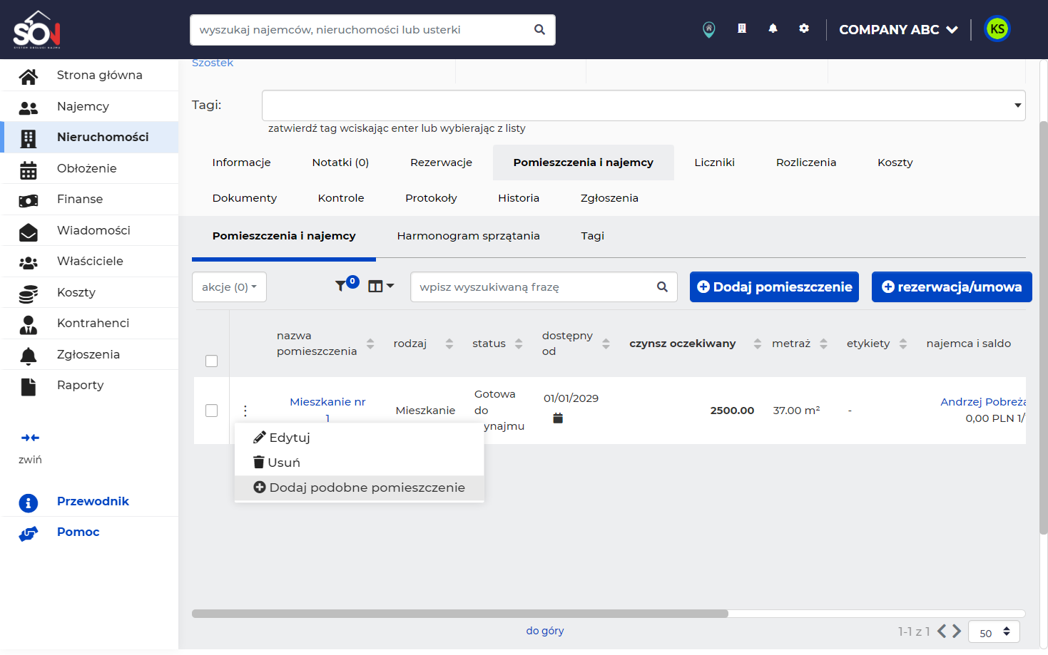Sort by metraż column
The height and width of the screenshot is (655, 1048).
point(823,344)
